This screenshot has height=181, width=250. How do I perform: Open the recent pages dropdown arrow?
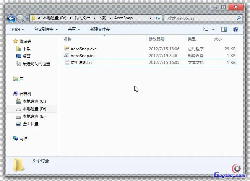click(x=27, y=19)
